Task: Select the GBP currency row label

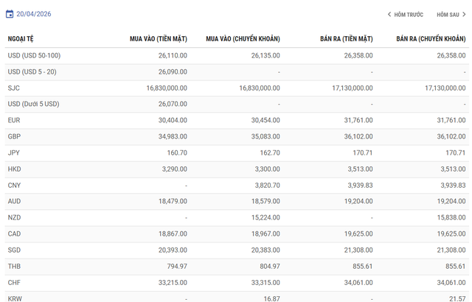Action: click(14, 136)
